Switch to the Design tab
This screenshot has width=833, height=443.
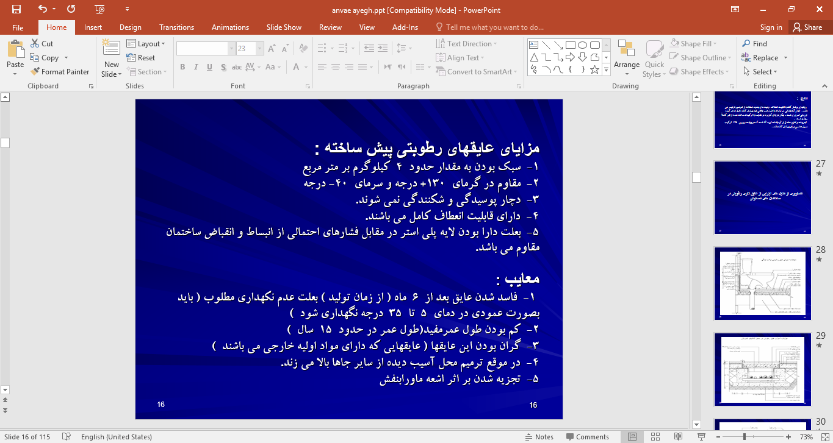(130, 27)
